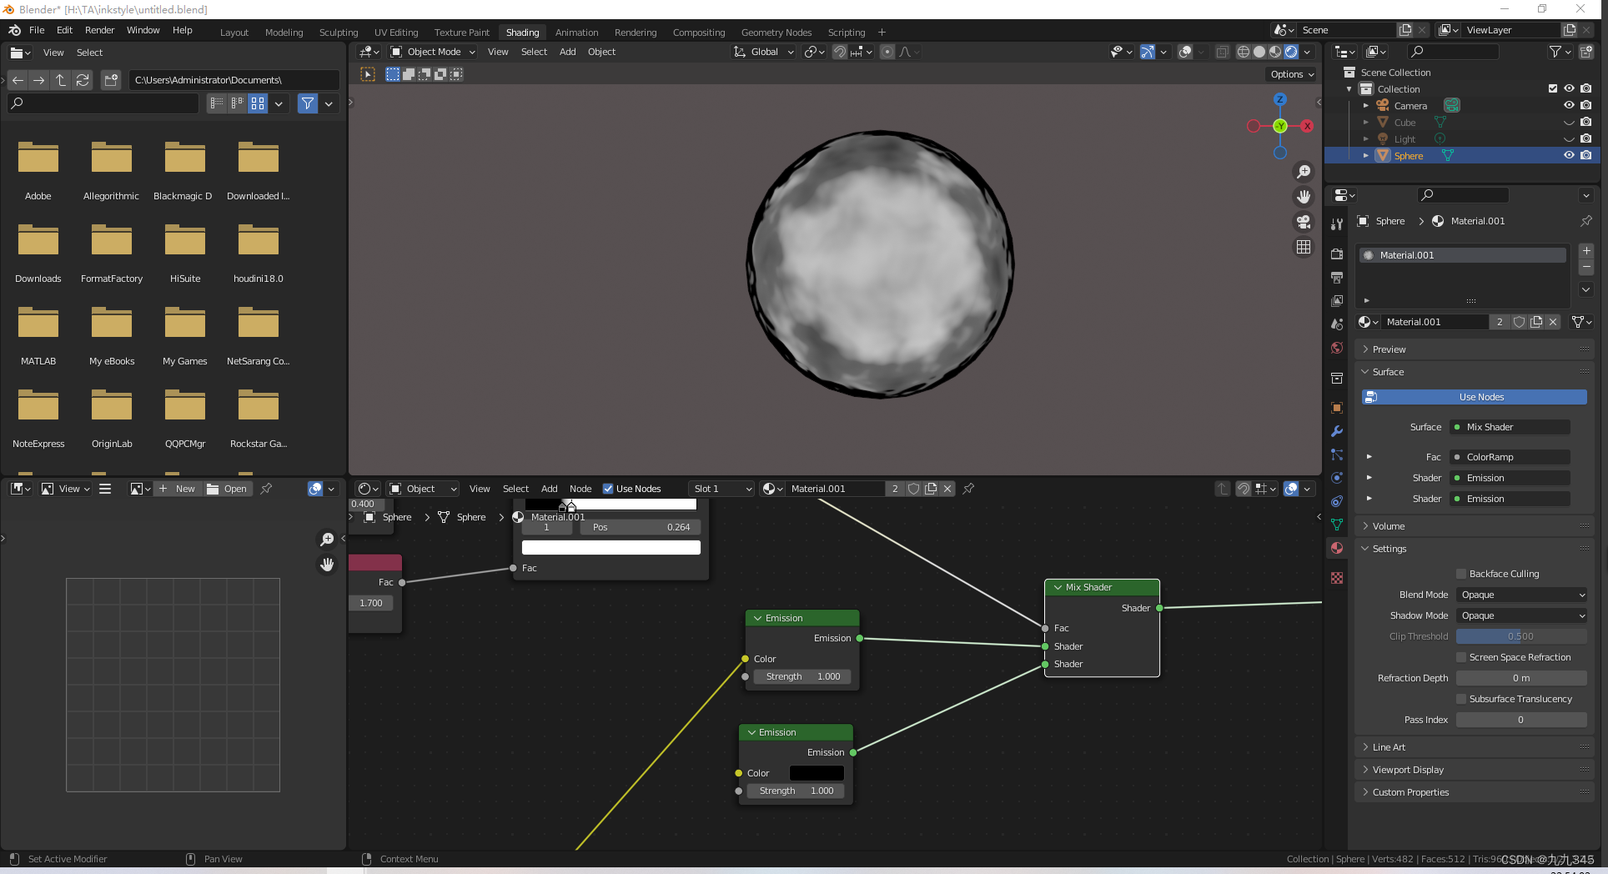
Task: Open the Object properties tab
Action: click(x=1337, y=408)
